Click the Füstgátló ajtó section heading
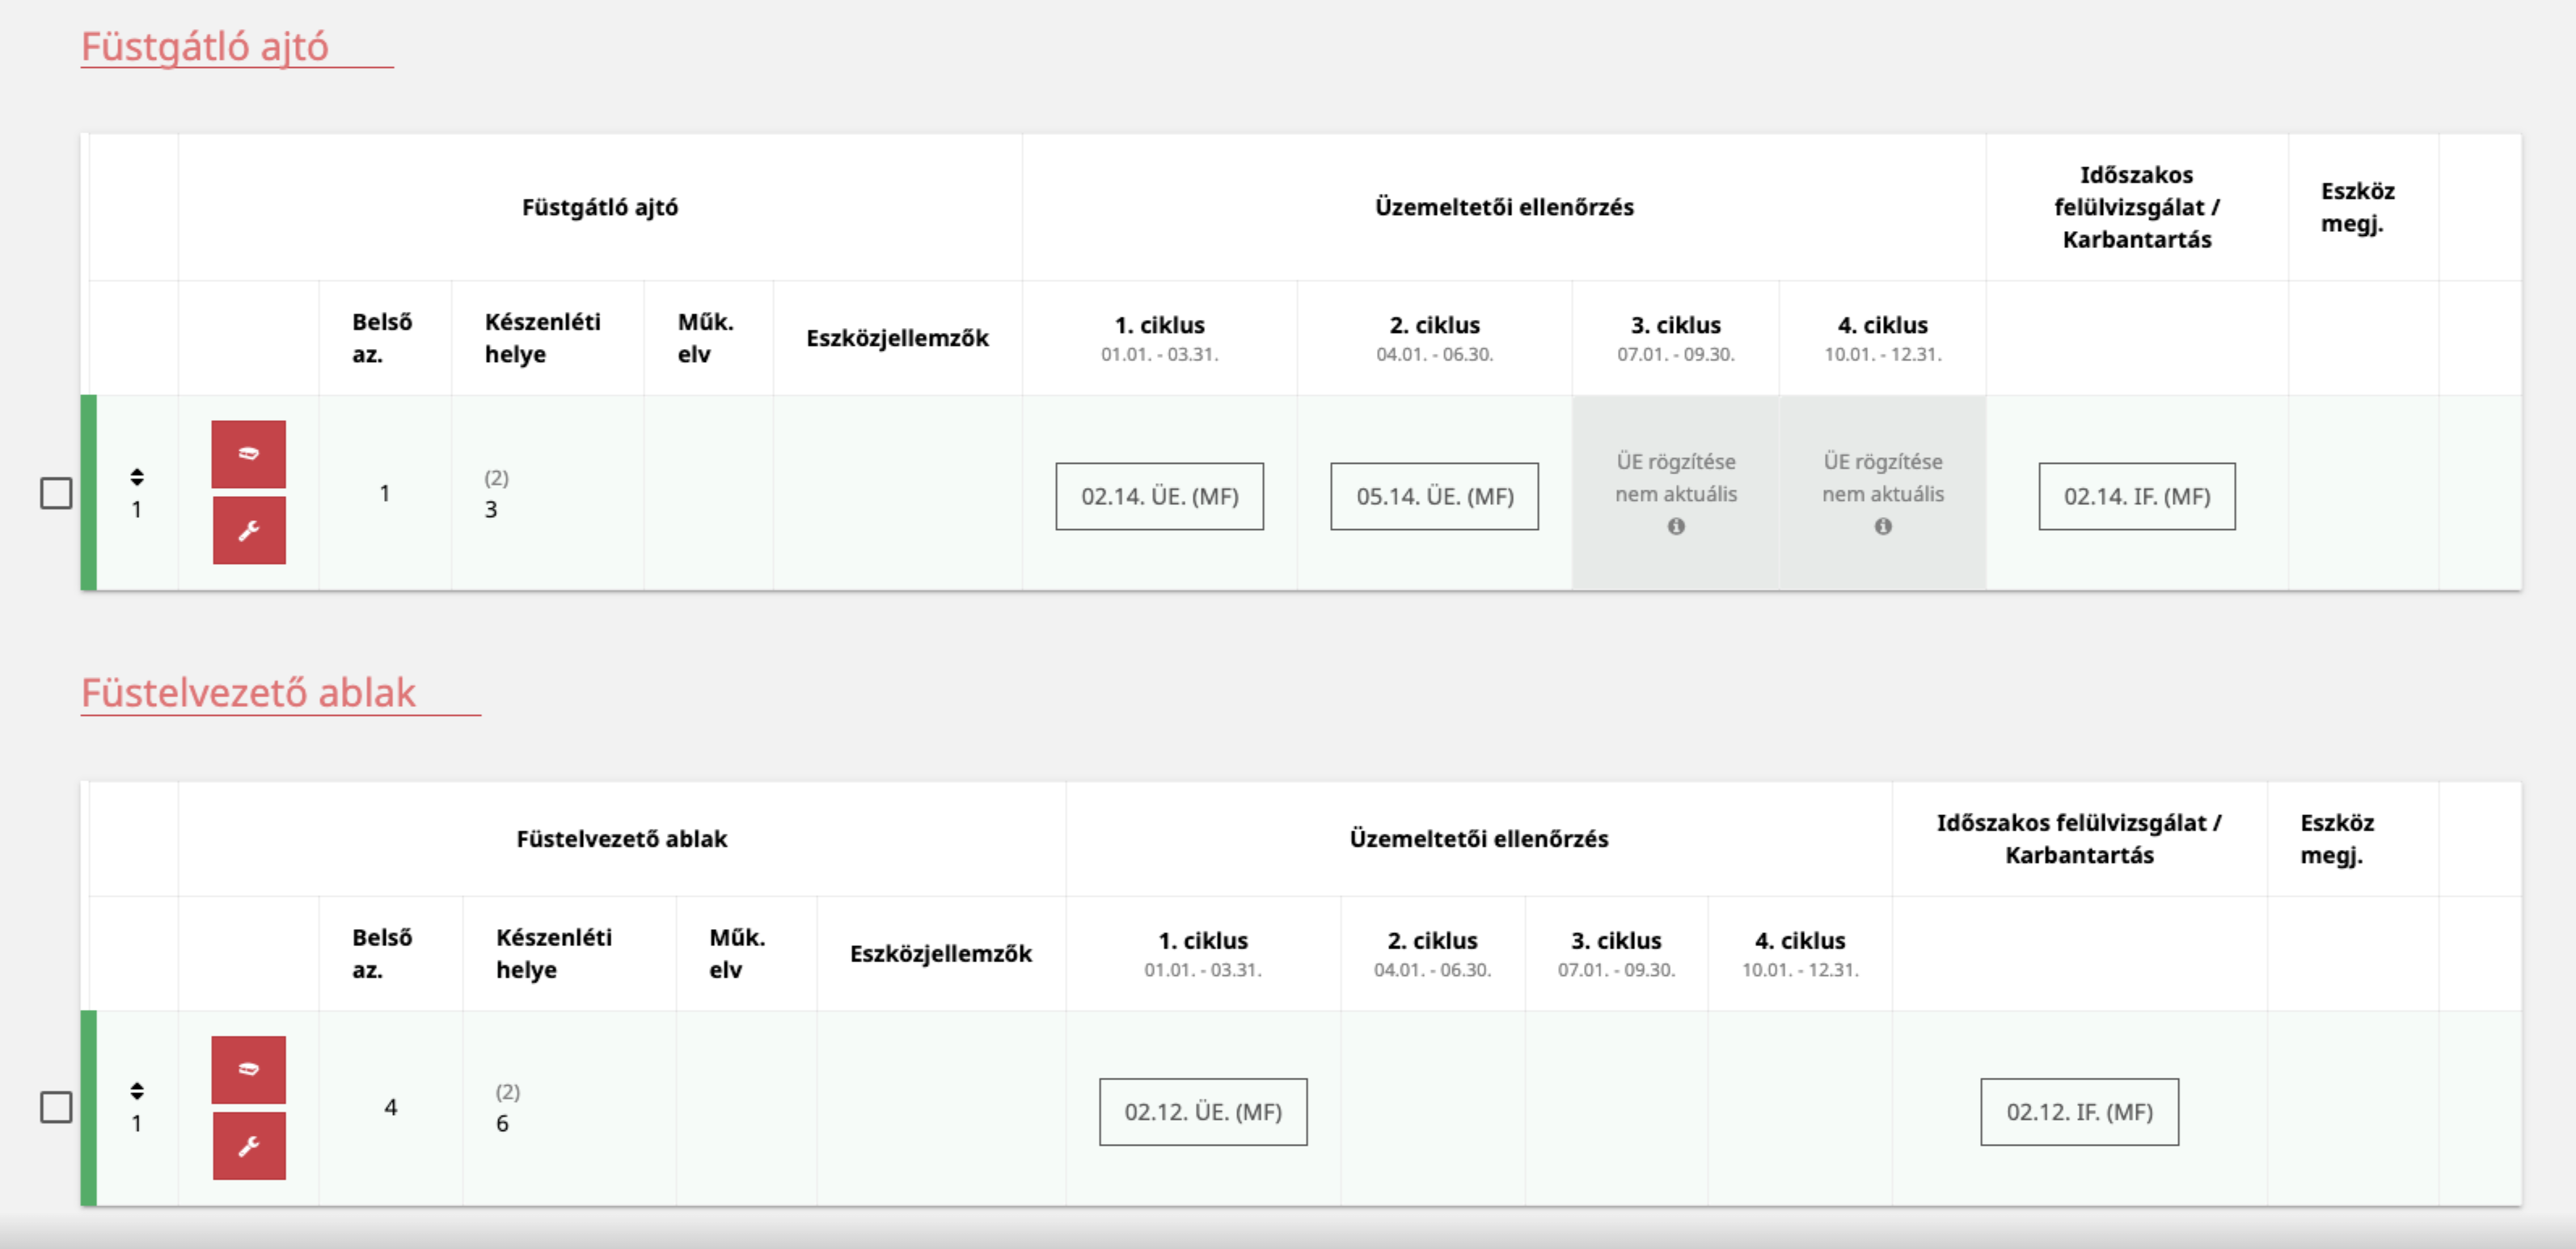 tap(205, 46)
